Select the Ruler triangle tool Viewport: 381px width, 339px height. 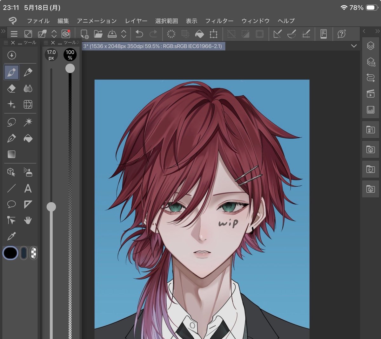[x=28, y=204]
